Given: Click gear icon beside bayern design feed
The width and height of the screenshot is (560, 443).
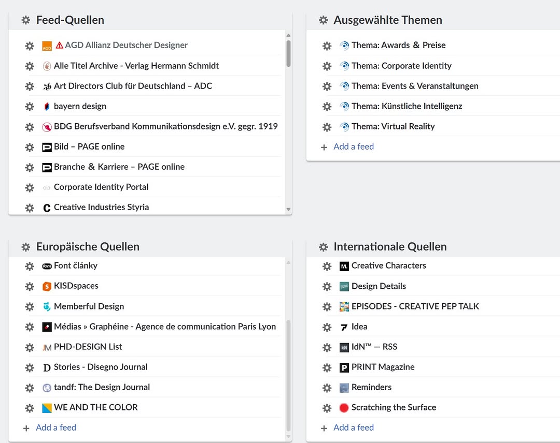Looking at the screenshot, I should pos(30,106).
